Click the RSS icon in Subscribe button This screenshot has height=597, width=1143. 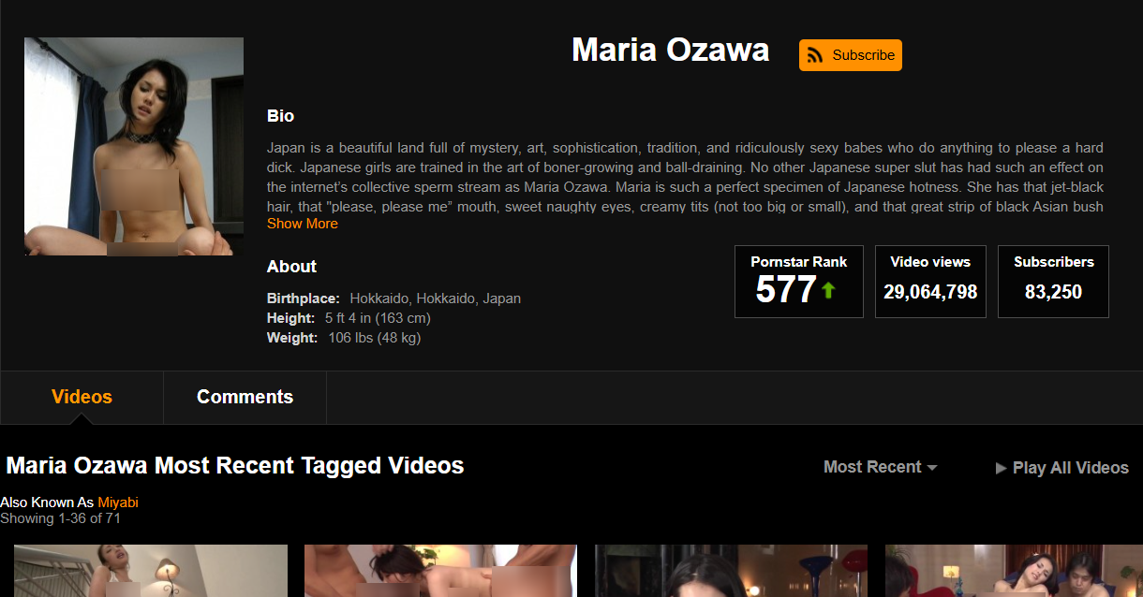click(x=815, y=55)
